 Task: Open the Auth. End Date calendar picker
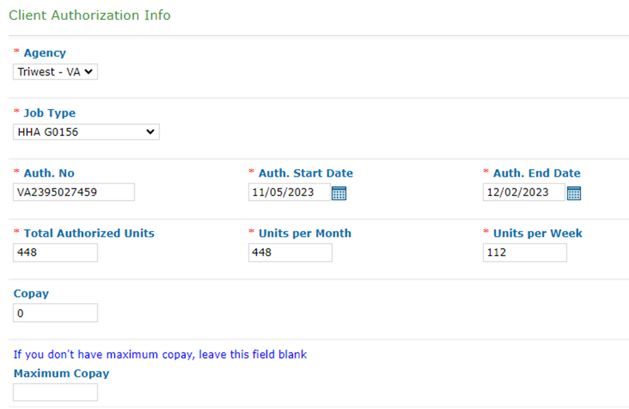(x=574, y=193)
